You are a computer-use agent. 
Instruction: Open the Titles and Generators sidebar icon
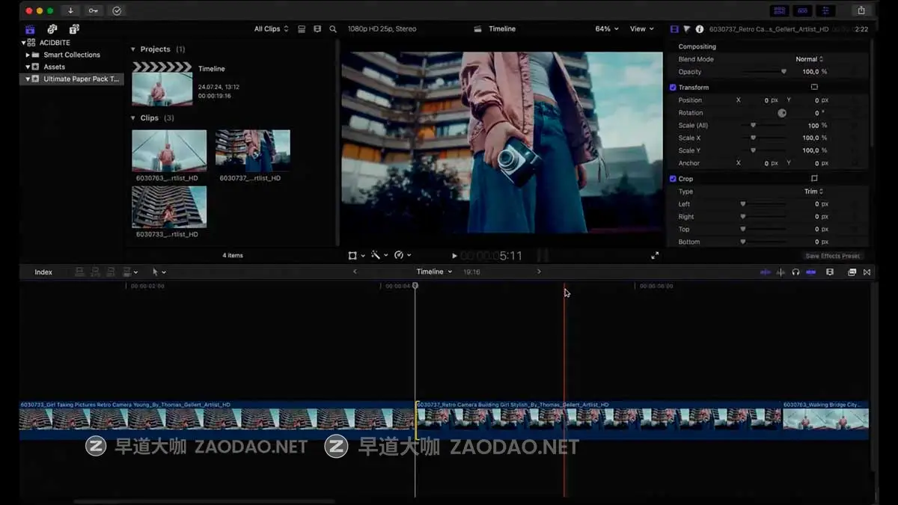73,28
